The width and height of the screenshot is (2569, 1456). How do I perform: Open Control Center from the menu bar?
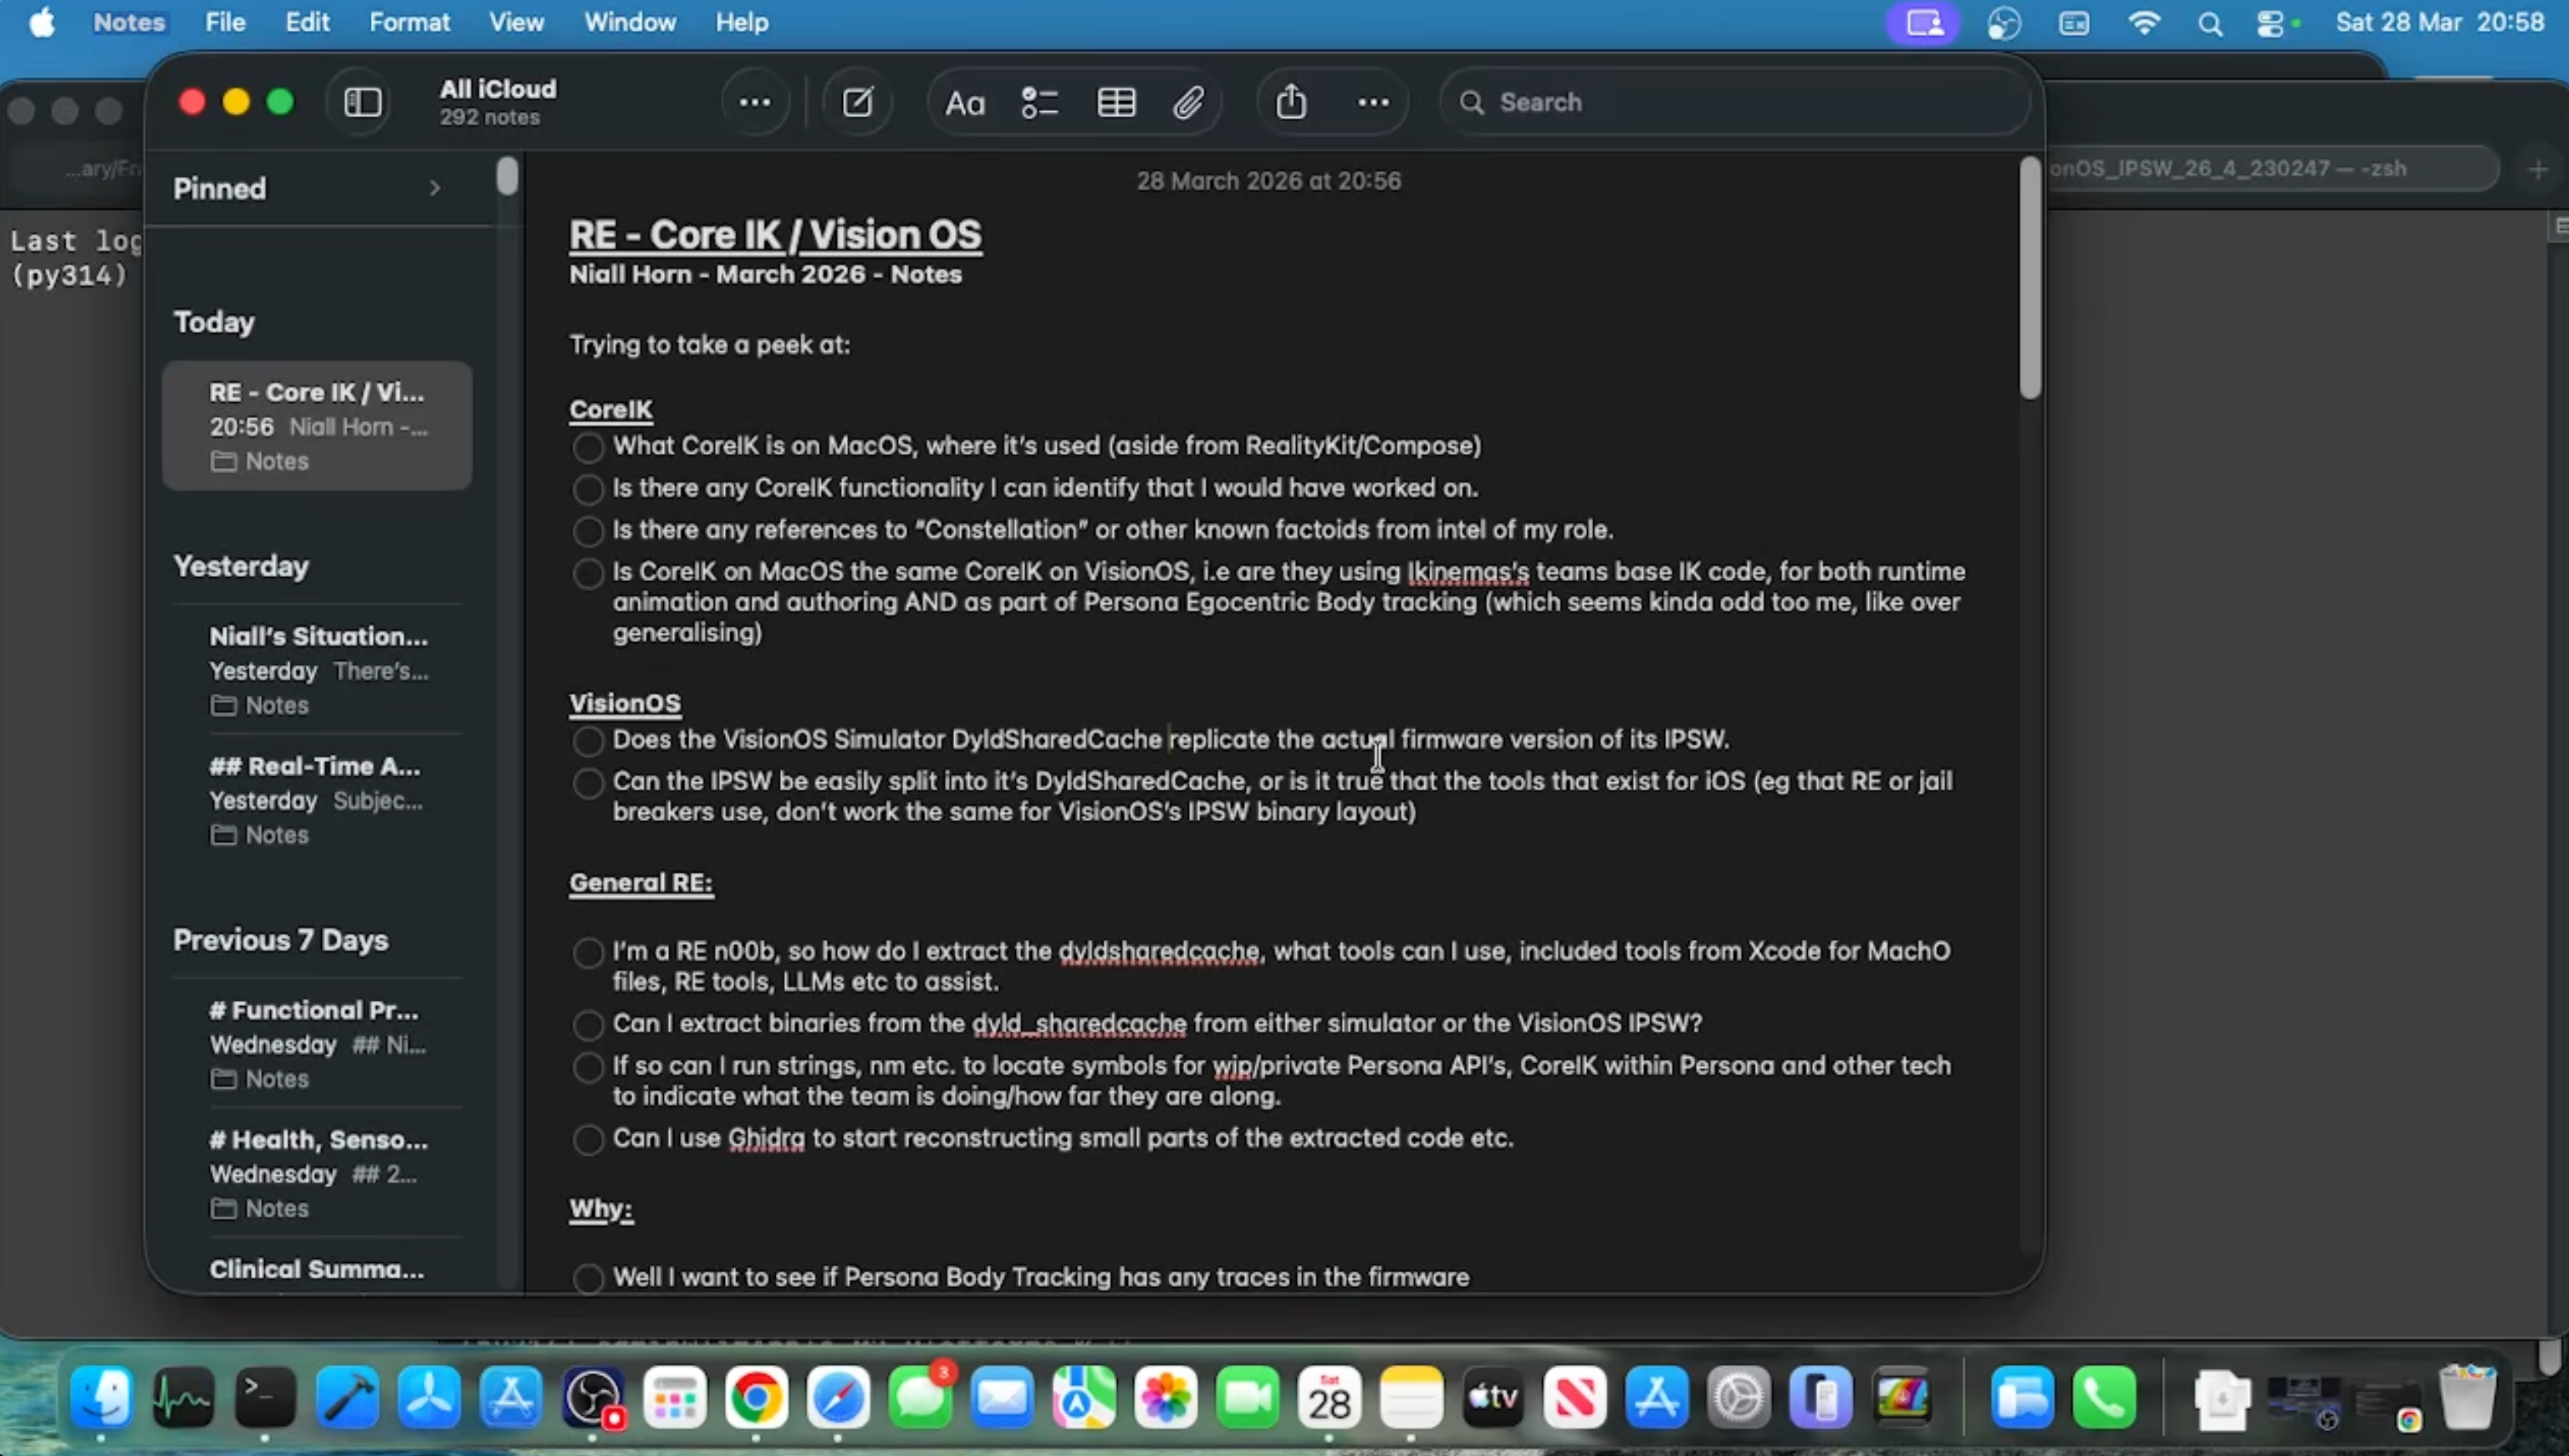(2272, 23)
